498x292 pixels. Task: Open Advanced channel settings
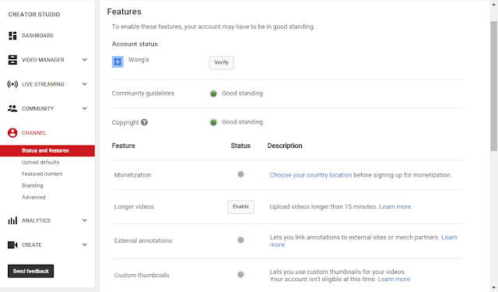pyautogui.click(x=33, y=197)
